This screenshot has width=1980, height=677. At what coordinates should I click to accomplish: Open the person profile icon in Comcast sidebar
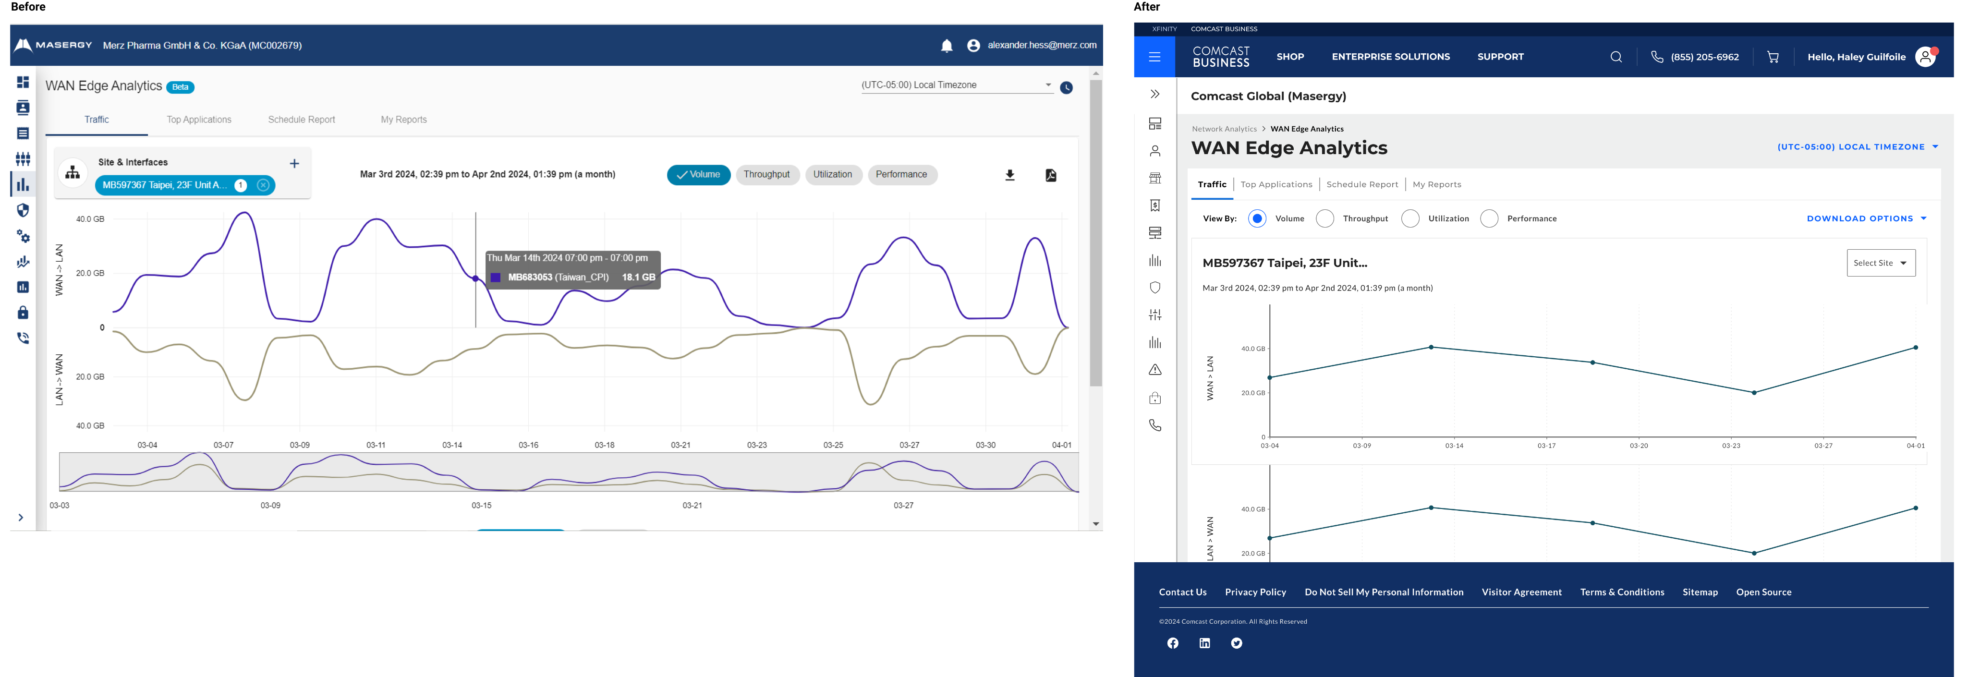coord(1155,151)
